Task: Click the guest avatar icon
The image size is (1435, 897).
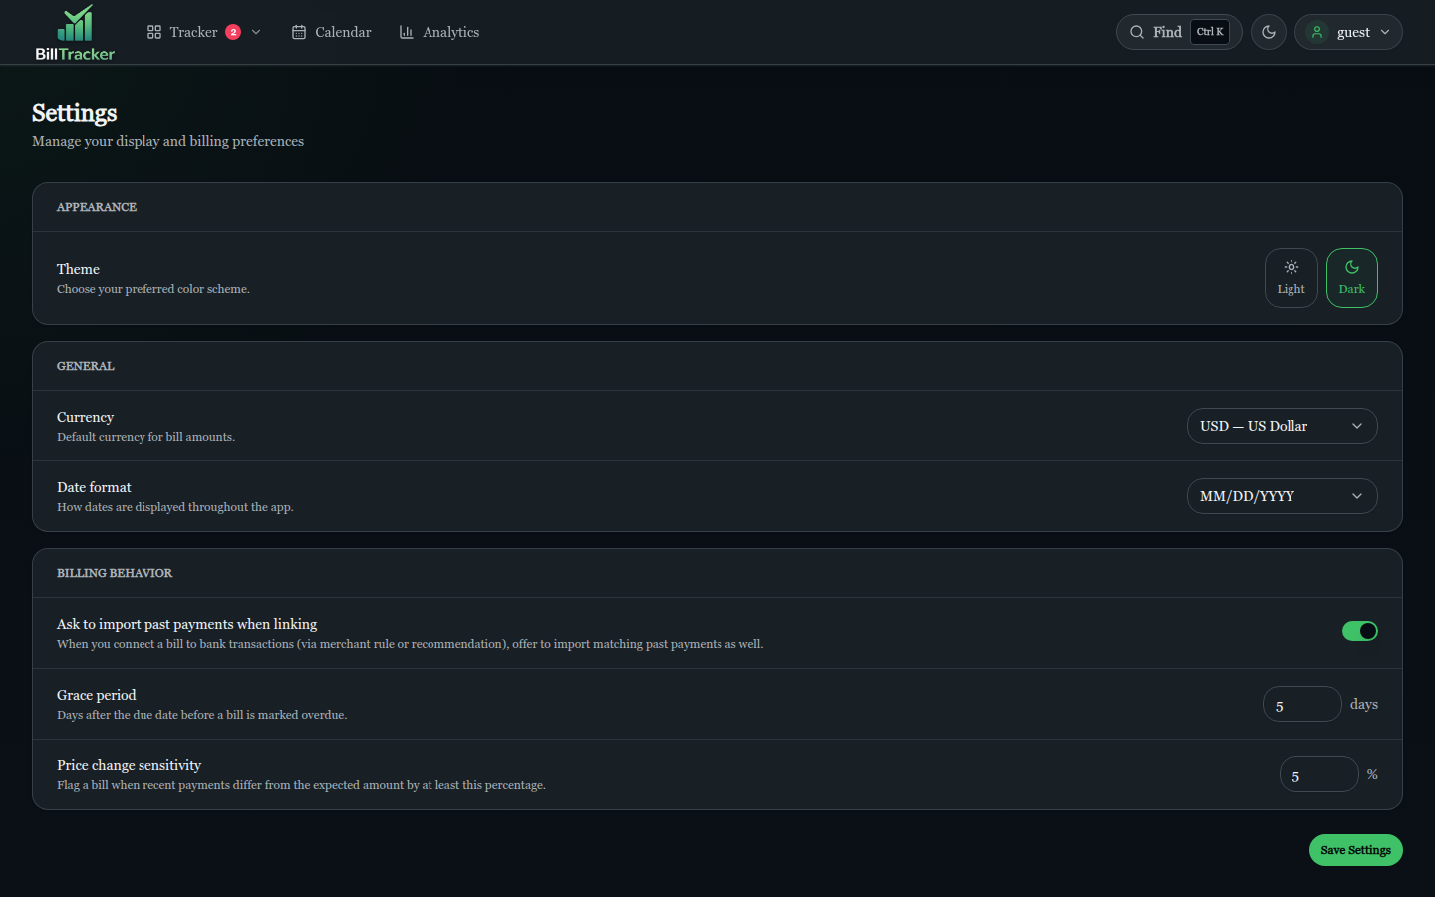Action: click(x=1317, y=32)
